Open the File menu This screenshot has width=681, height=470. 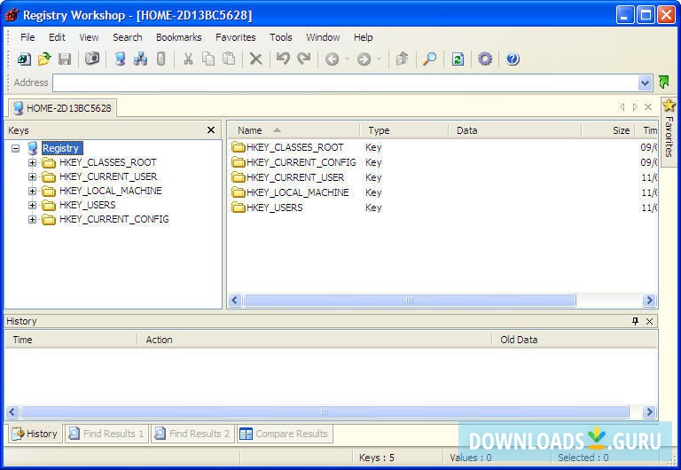[x=27, y=37]
